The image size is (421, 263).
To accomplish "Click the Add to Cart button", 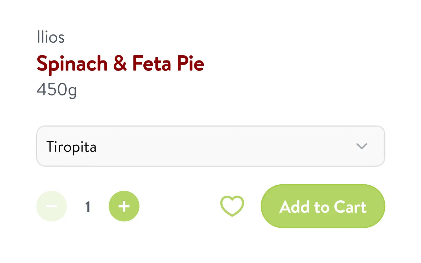I will tap(323, 206).
